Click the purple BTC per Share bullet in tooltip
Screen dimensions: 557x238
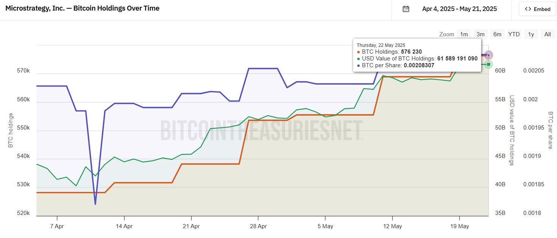(x=358, y=66)
